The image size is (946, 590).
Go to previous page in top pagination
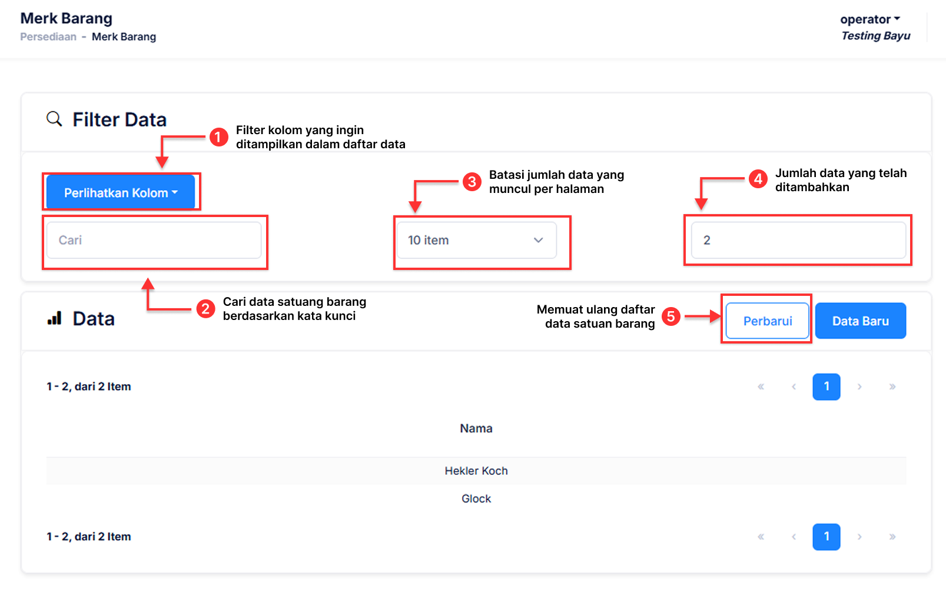794,386
